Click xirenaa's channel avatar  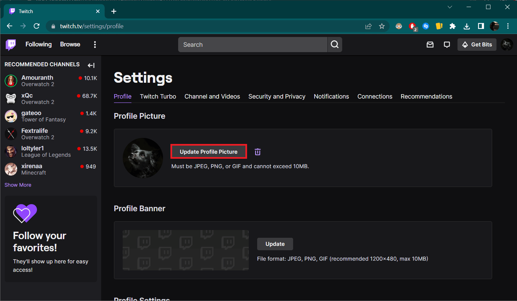[11, 169]
